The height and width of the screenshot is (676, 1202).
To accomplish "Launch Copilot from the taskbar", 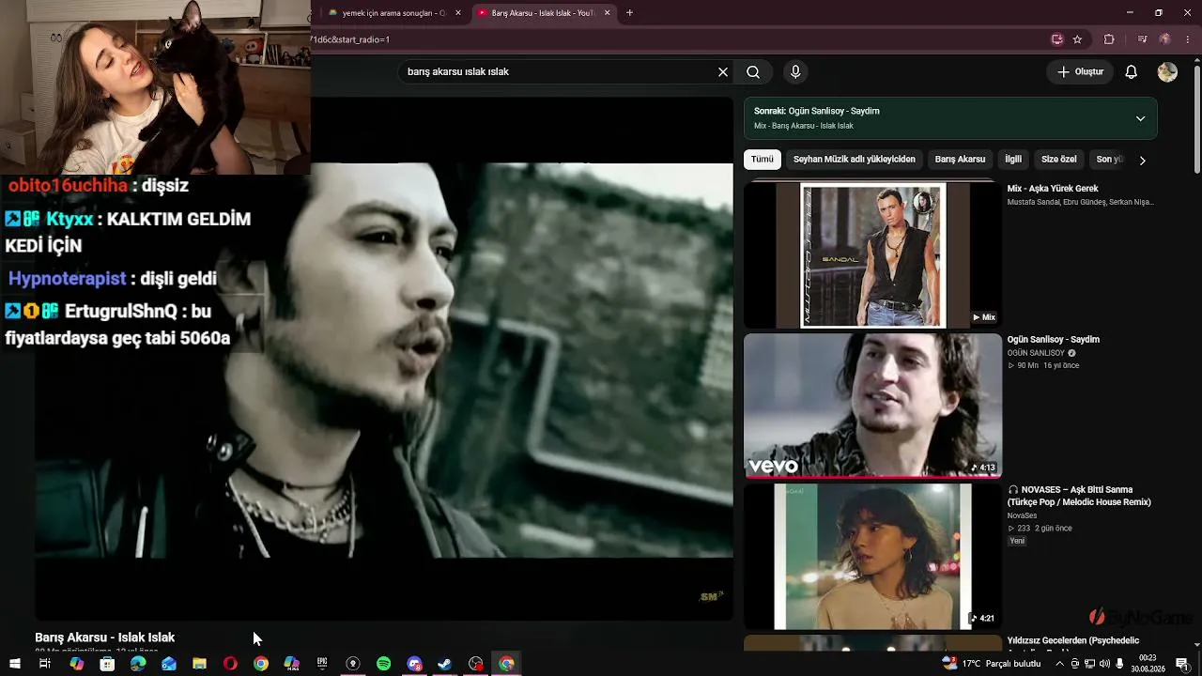I will pos(76,664).
